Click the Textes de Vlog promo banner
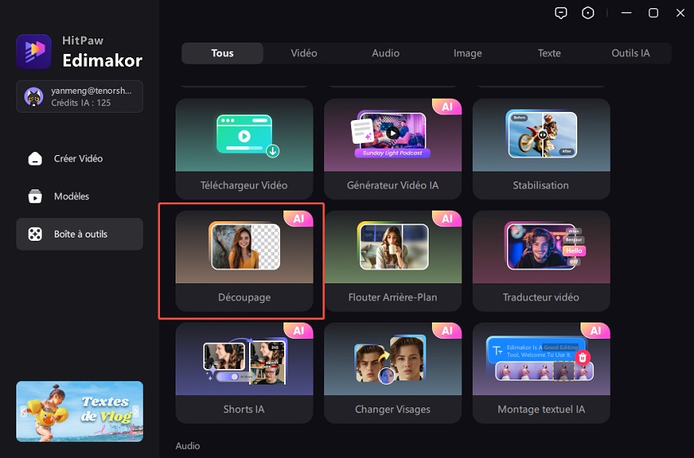 pyautogui.click(x=80, y=411)
